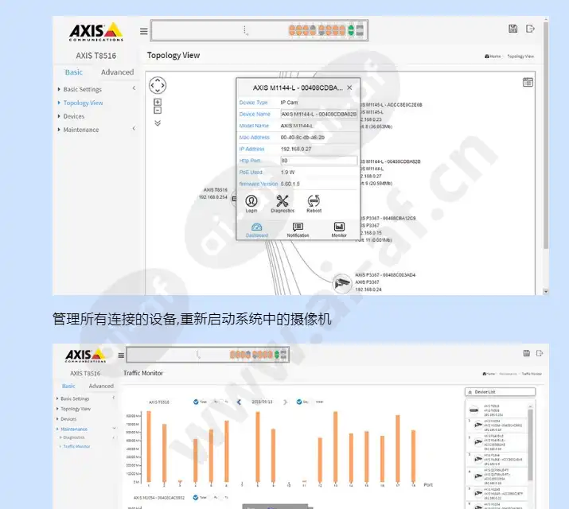569x509 pixels.
Task: Expand Diagnostics submenu in Traffic Monitor sidebar
Action: click(x=74, y=437)
